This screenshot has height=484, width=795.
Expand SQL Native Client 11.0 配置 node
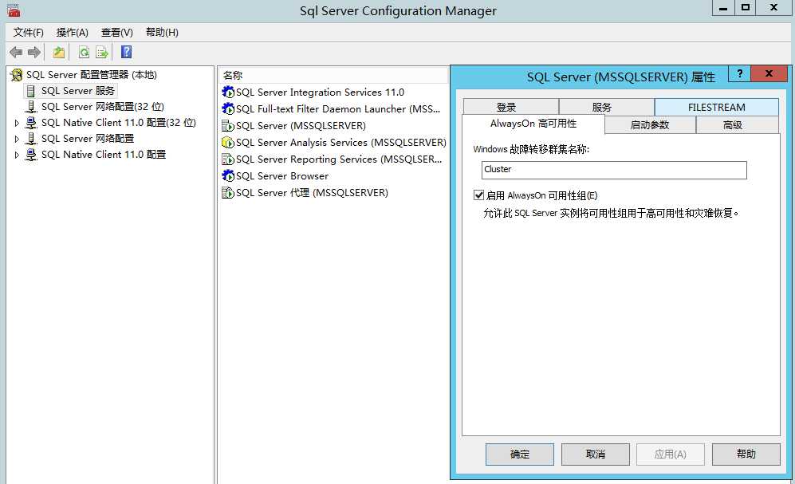[17, 155]
